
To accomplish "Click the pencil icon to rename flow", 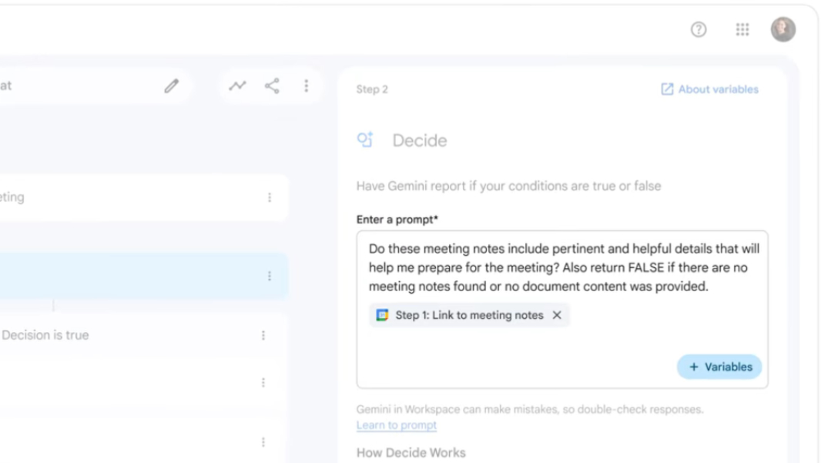I will pos(172,86).
